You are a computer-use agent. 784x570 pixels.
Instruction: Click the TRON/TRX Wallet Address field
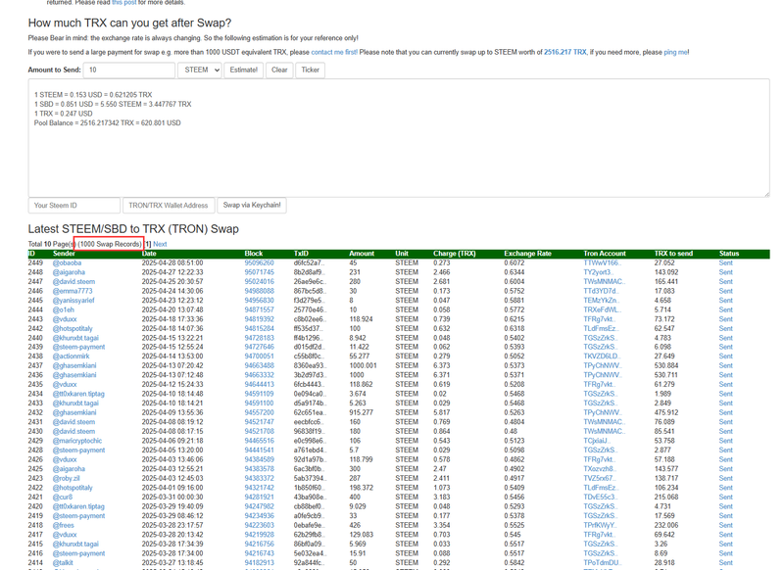tap(169, 206)
